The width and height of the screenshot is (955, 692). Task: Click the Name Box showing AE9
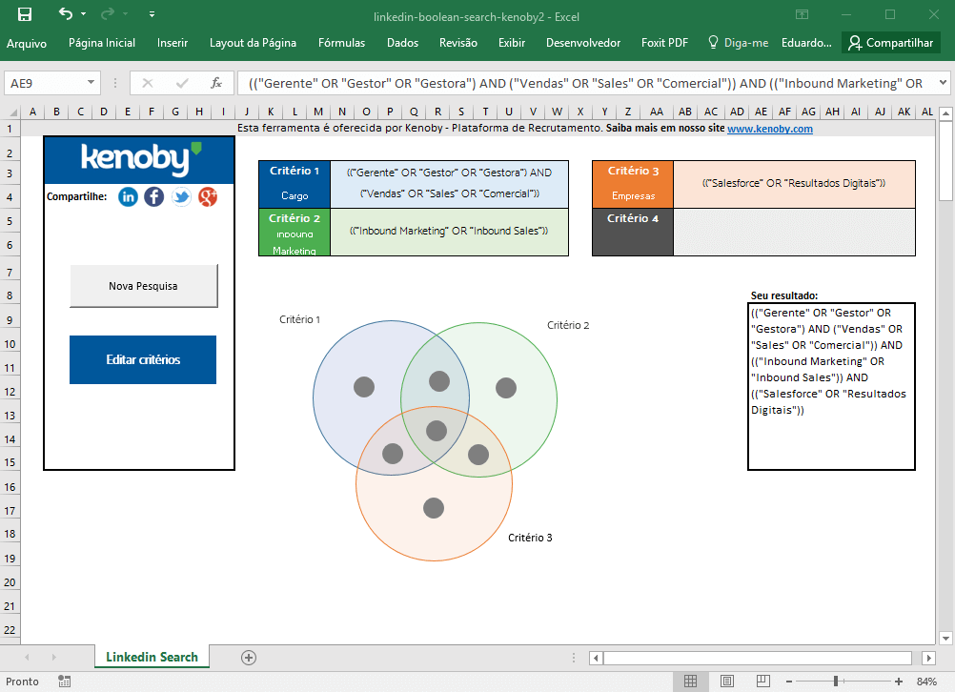tap(45, 83)
